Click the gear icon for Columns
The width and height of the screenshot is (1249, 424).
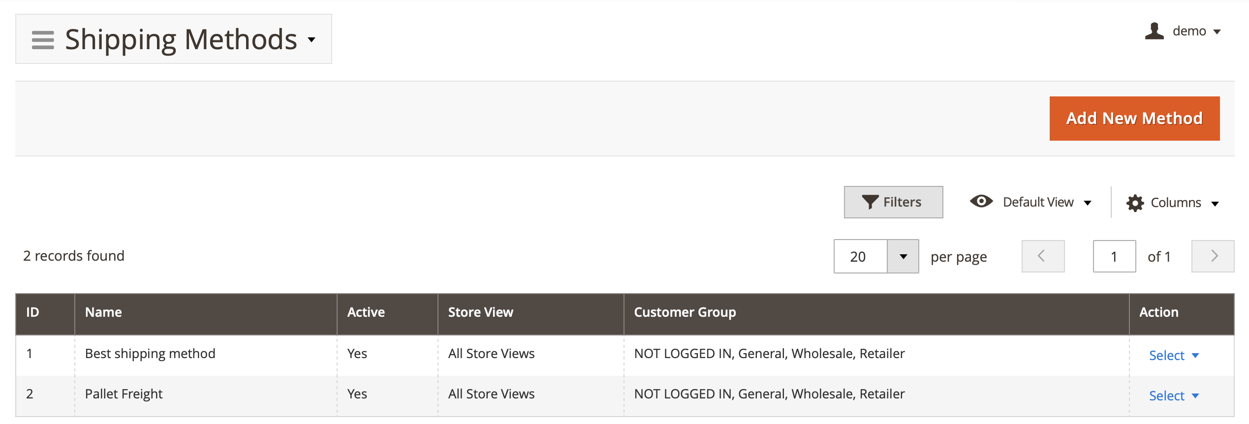point(1135,203)
